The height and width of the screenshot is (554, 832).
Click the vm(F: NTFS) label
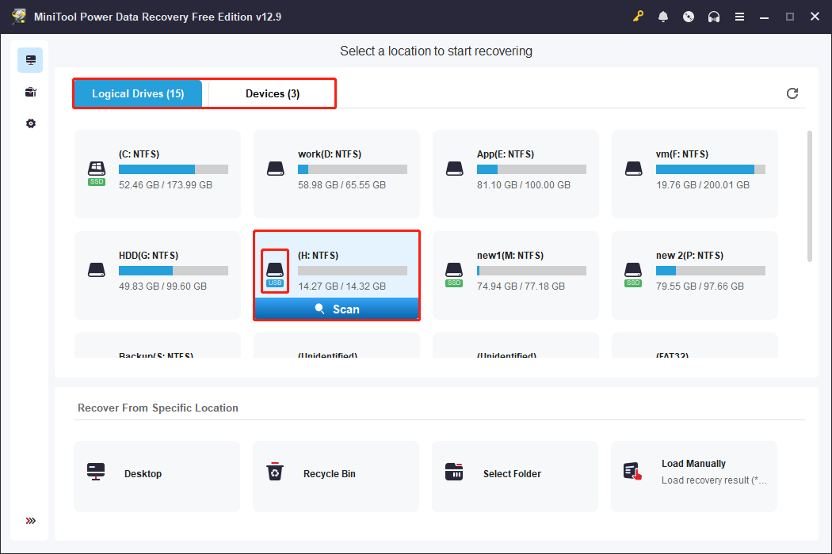coord(681,154)
